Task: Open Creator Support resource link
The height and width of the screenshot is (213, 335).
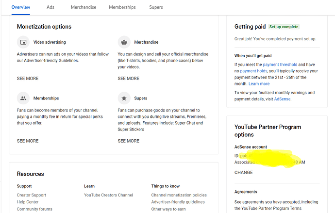Action: 32,195
